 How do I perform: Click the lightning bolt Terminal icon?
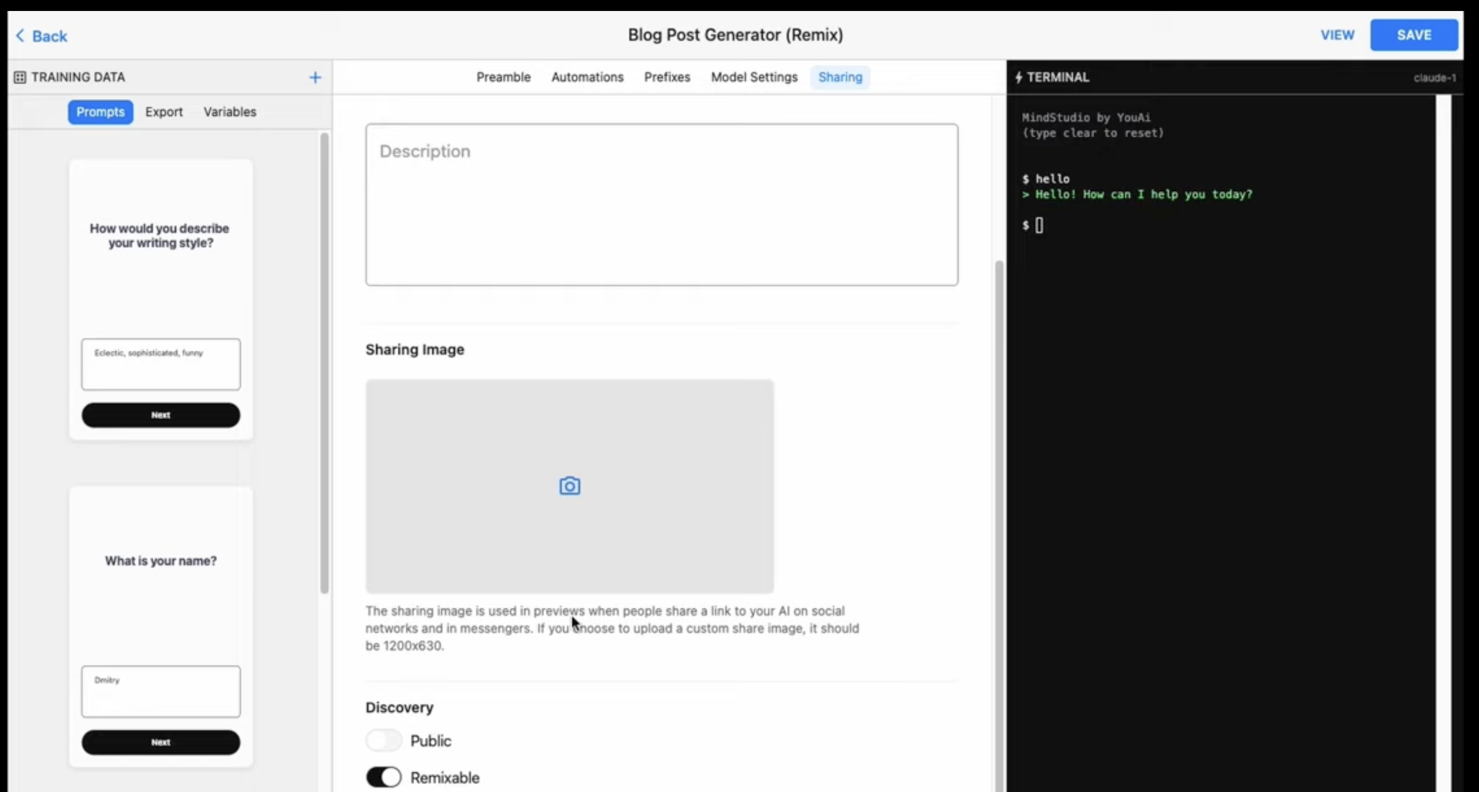tap(1018, 77)
